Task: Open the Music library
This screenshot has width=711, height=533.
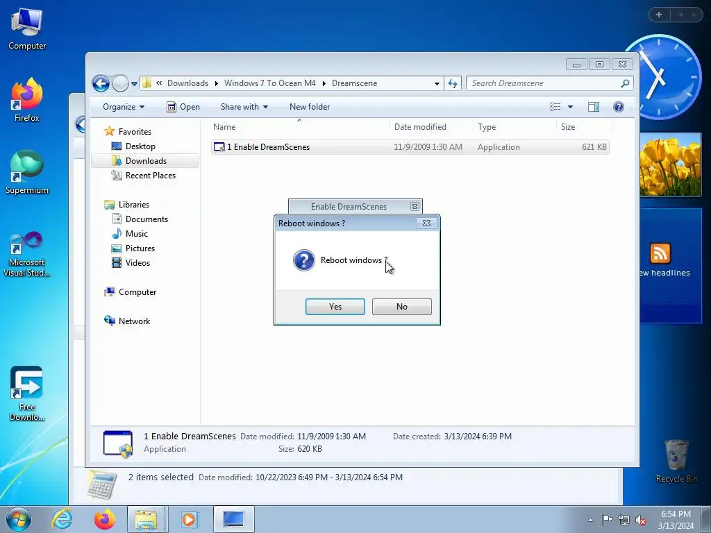Action: (x=137, y=234)
